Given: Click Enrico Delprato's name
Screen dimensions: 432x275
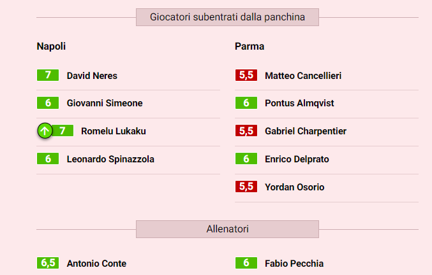Looking at the screenshot, I should (x=297, y=159).
